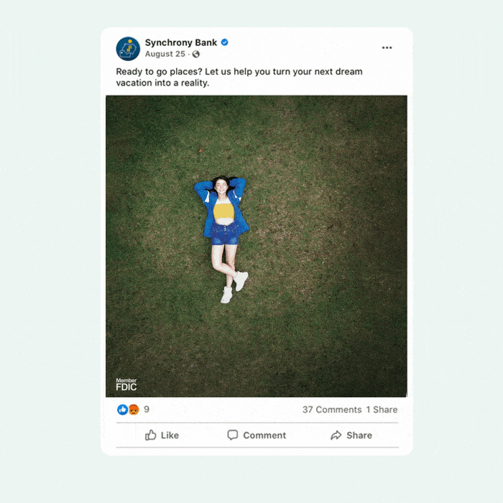Click the Member FDIC logo on image
The width and height of the screenshot is (503, 503).
(x=126, y=384)
